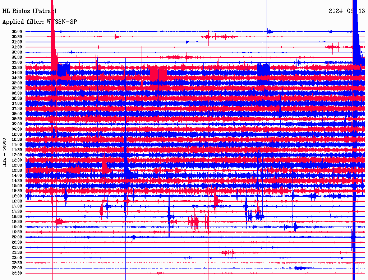
Task: Click the date label 2024-06-13
Action: click(x=347, y=11)
